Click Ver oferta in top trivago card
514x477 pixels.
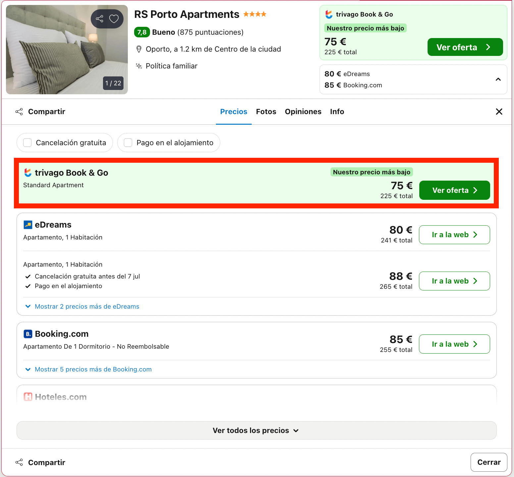pyautogui.click(x=465, y=47)
